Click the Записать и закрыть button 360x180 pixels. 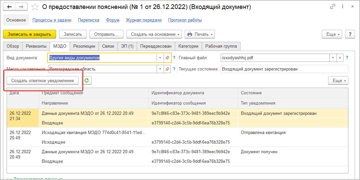(x=30, y=34)
